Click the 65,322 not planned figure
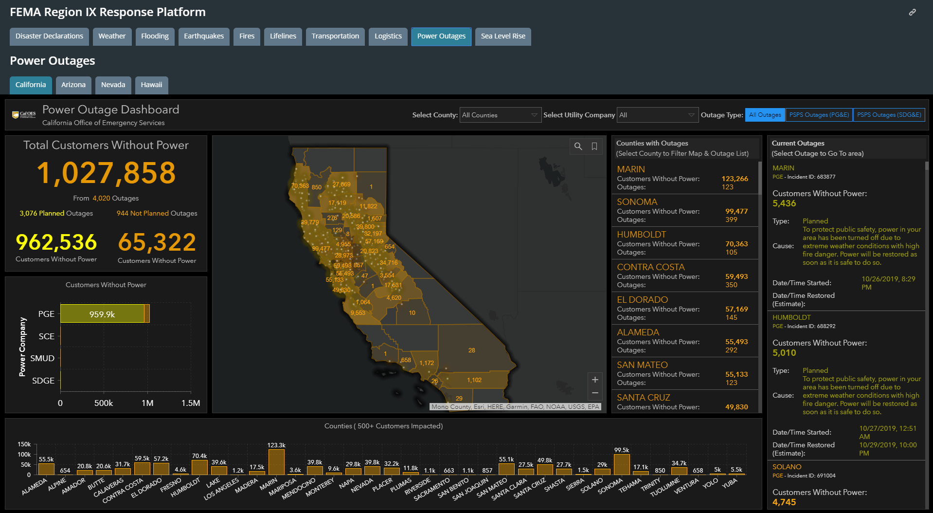The width and height of the screenshot is (933, 513). [157, 242]
